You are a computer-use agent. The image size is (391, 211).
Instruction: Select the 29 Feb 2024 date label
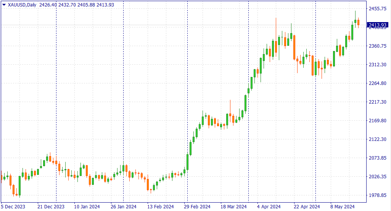click(197, 207)
